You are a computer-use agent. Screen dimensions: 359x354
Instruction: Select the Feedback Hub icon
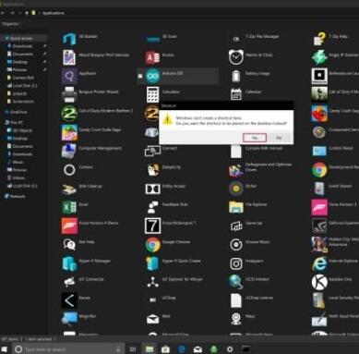(152, 207)
